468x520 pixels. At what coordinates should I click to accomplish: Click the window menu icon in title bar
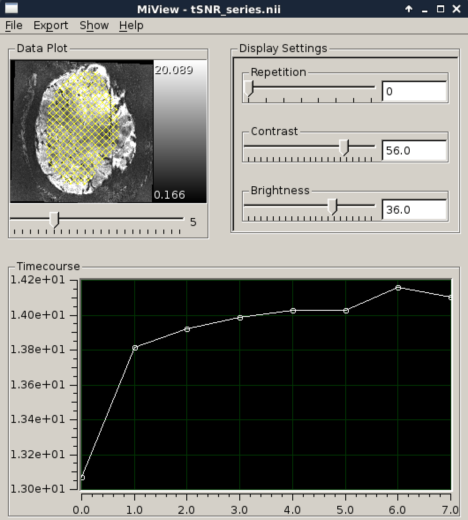pos(11,9)
